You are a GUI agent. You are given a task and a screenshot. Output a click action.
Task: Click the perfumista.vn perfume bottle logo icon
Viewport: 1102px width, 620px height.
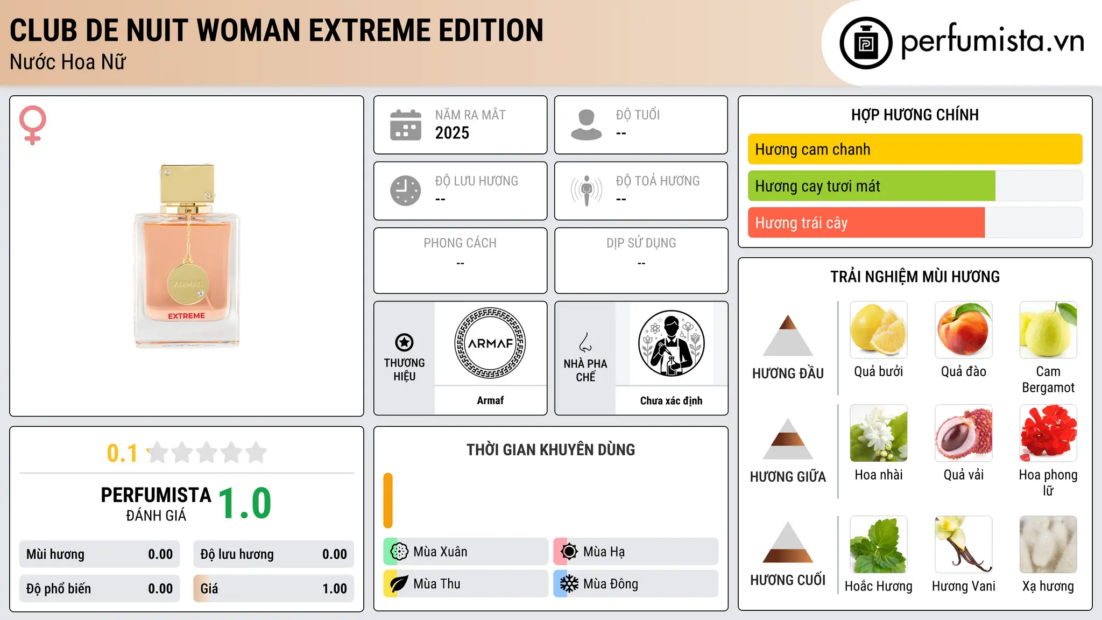[x=866, y=43]
